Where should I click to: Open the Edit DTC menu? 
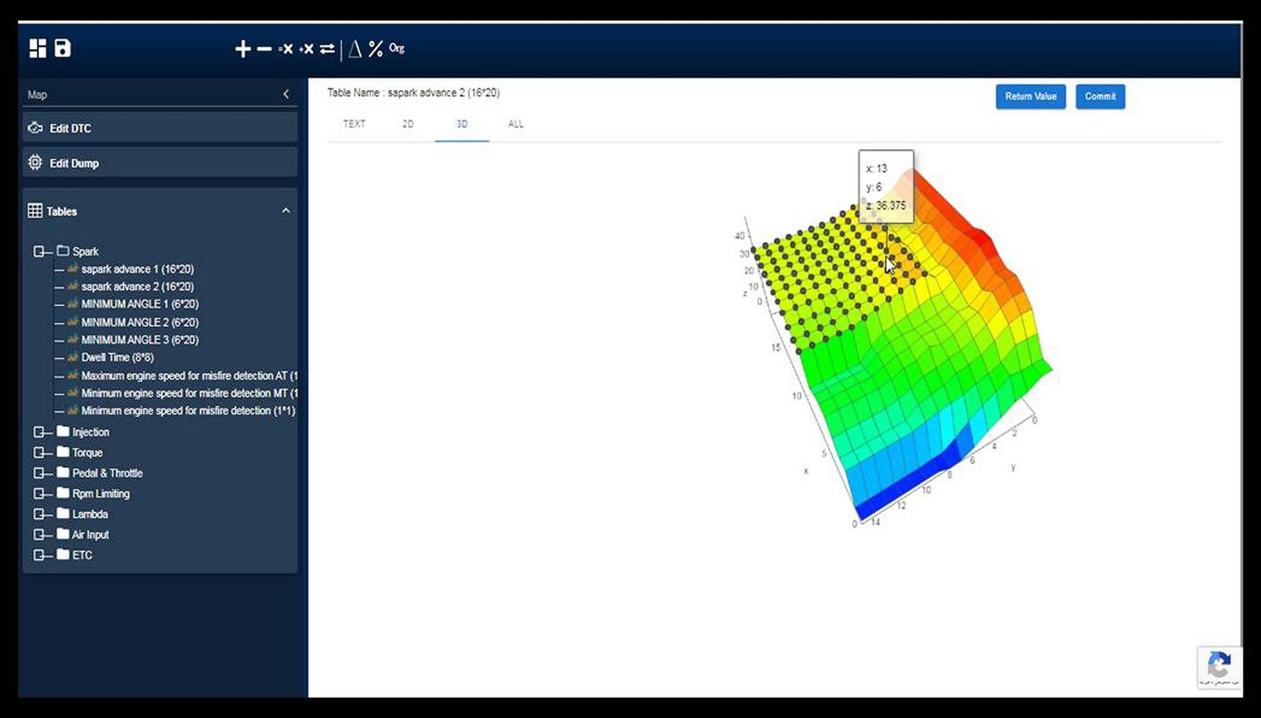coord(160,128)
